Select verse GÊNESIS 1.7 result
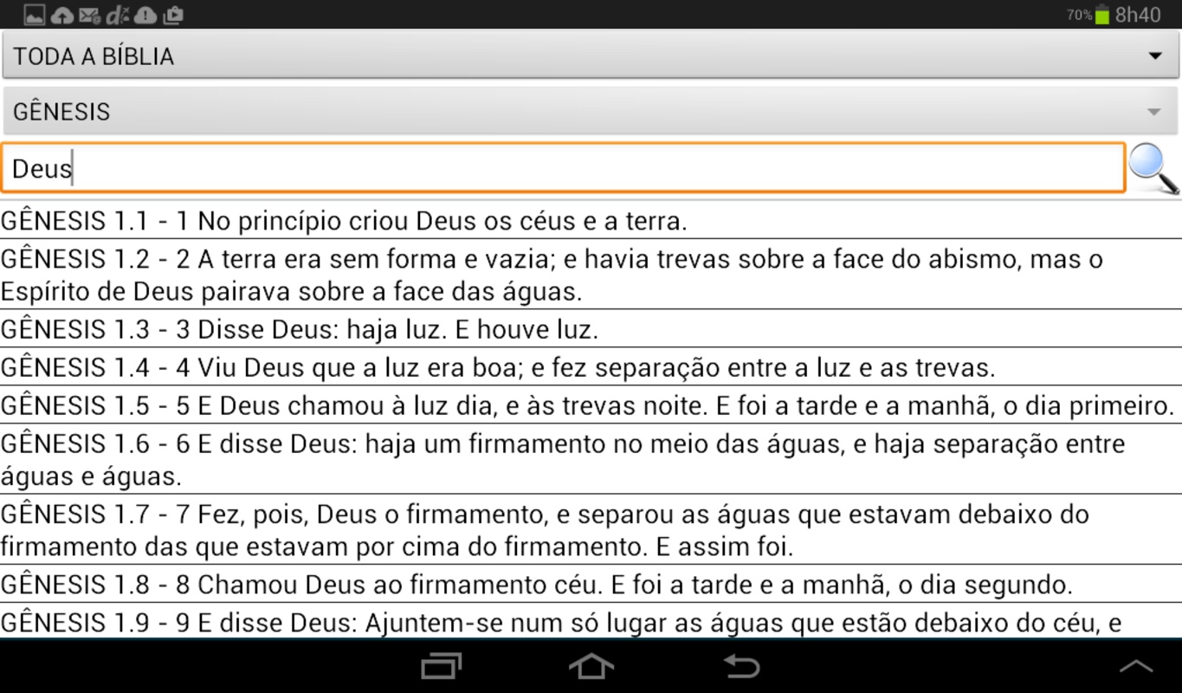The image size is (1182, 693). pyautogui.click(x=591, y=529)
